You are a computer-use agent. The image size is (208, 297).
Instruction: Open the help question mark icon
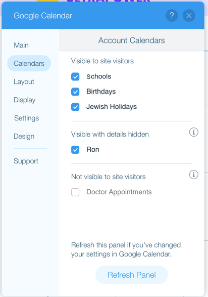(x=172, y=16)
